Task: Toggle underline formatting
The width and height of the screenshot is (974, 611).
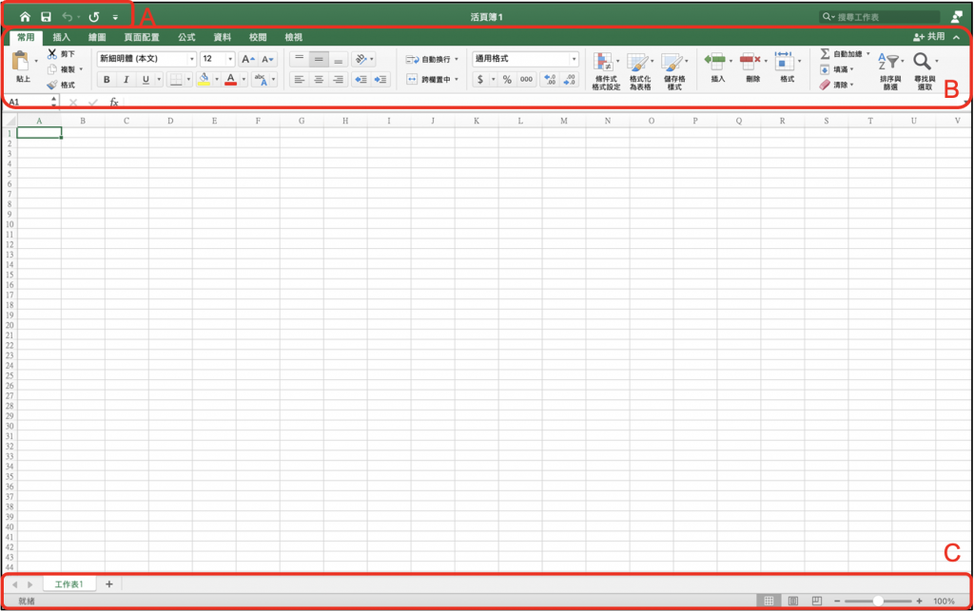Action: 146,80
